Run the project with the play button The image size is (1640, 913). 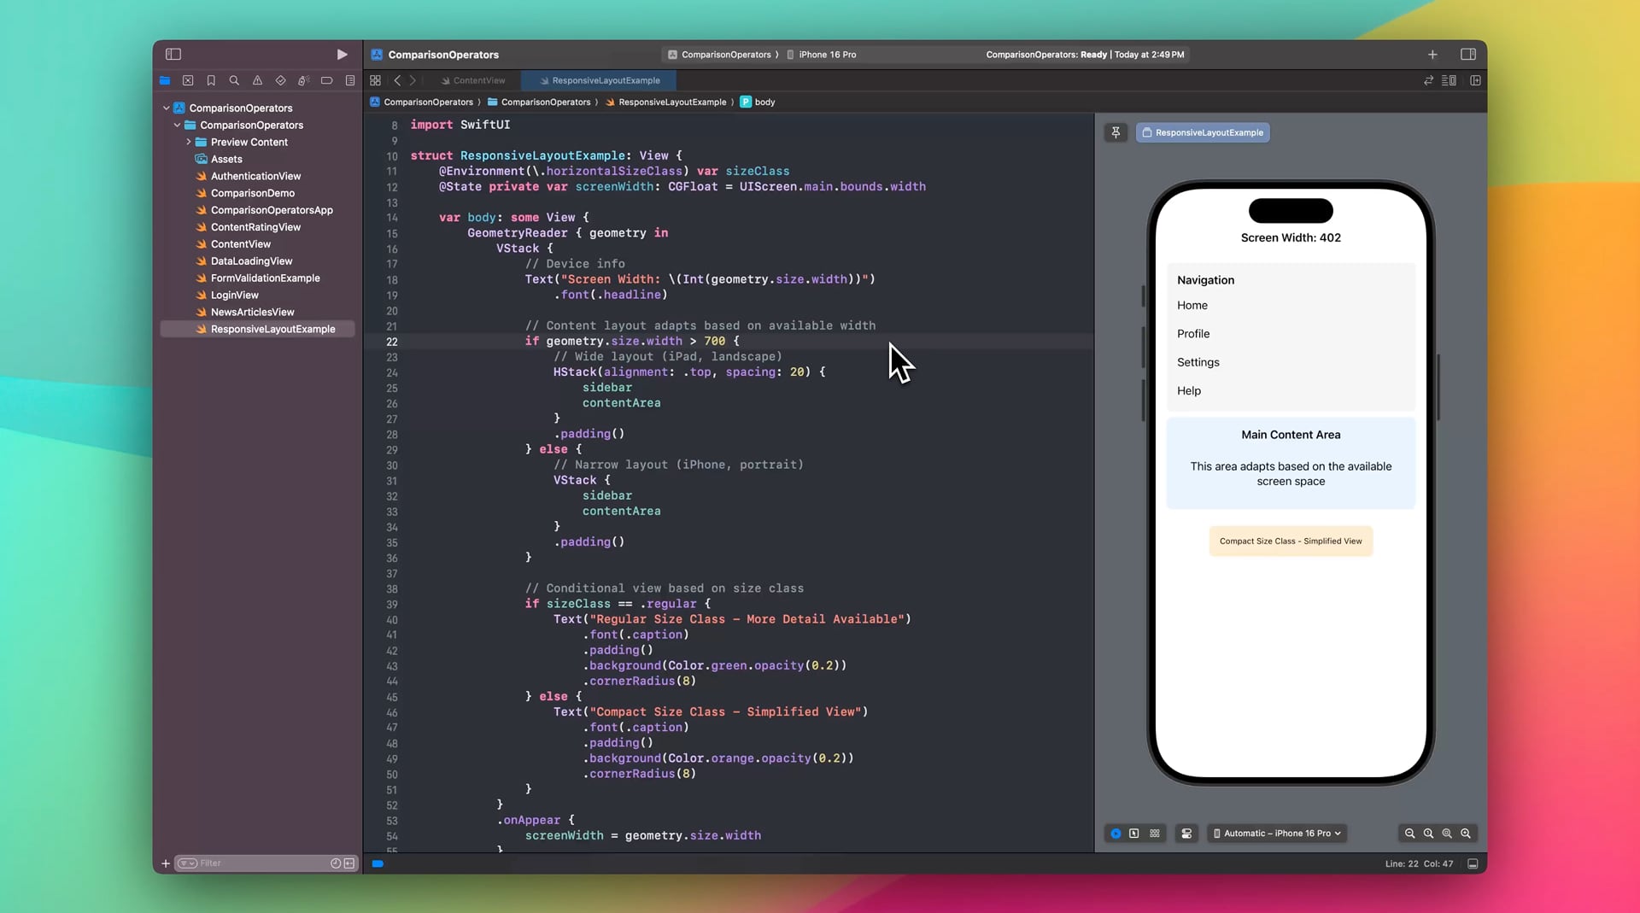pos(342,55)
